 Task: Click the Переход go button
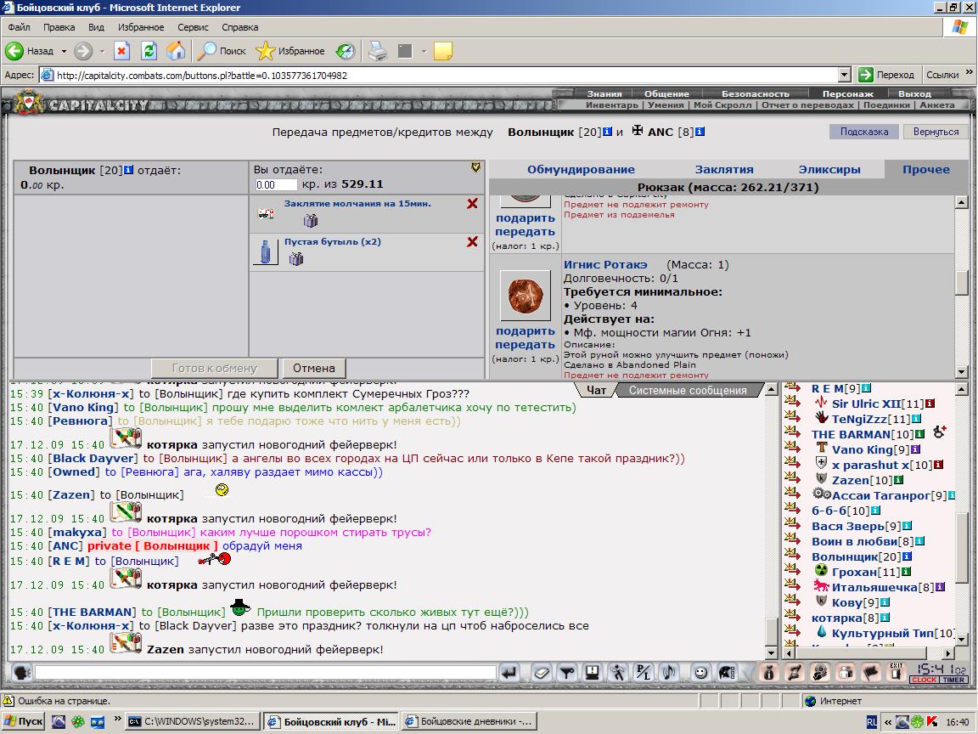885,75
